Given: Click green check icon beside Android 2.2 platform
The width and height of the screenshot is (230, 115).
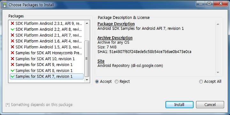Looking at the screenshot, I should pyautogui.click(x=12, y=29).
